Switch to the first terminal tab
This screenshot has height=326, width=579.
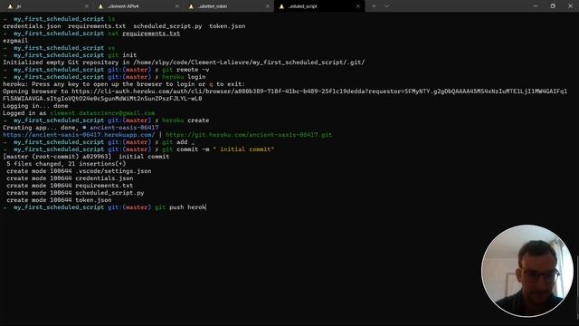pyautogui.click(x=46, y=6)
